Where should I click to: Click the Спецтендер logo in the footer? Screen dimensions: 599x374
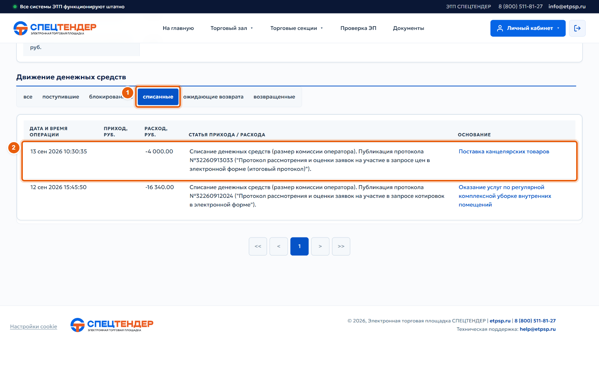point(112,325)
